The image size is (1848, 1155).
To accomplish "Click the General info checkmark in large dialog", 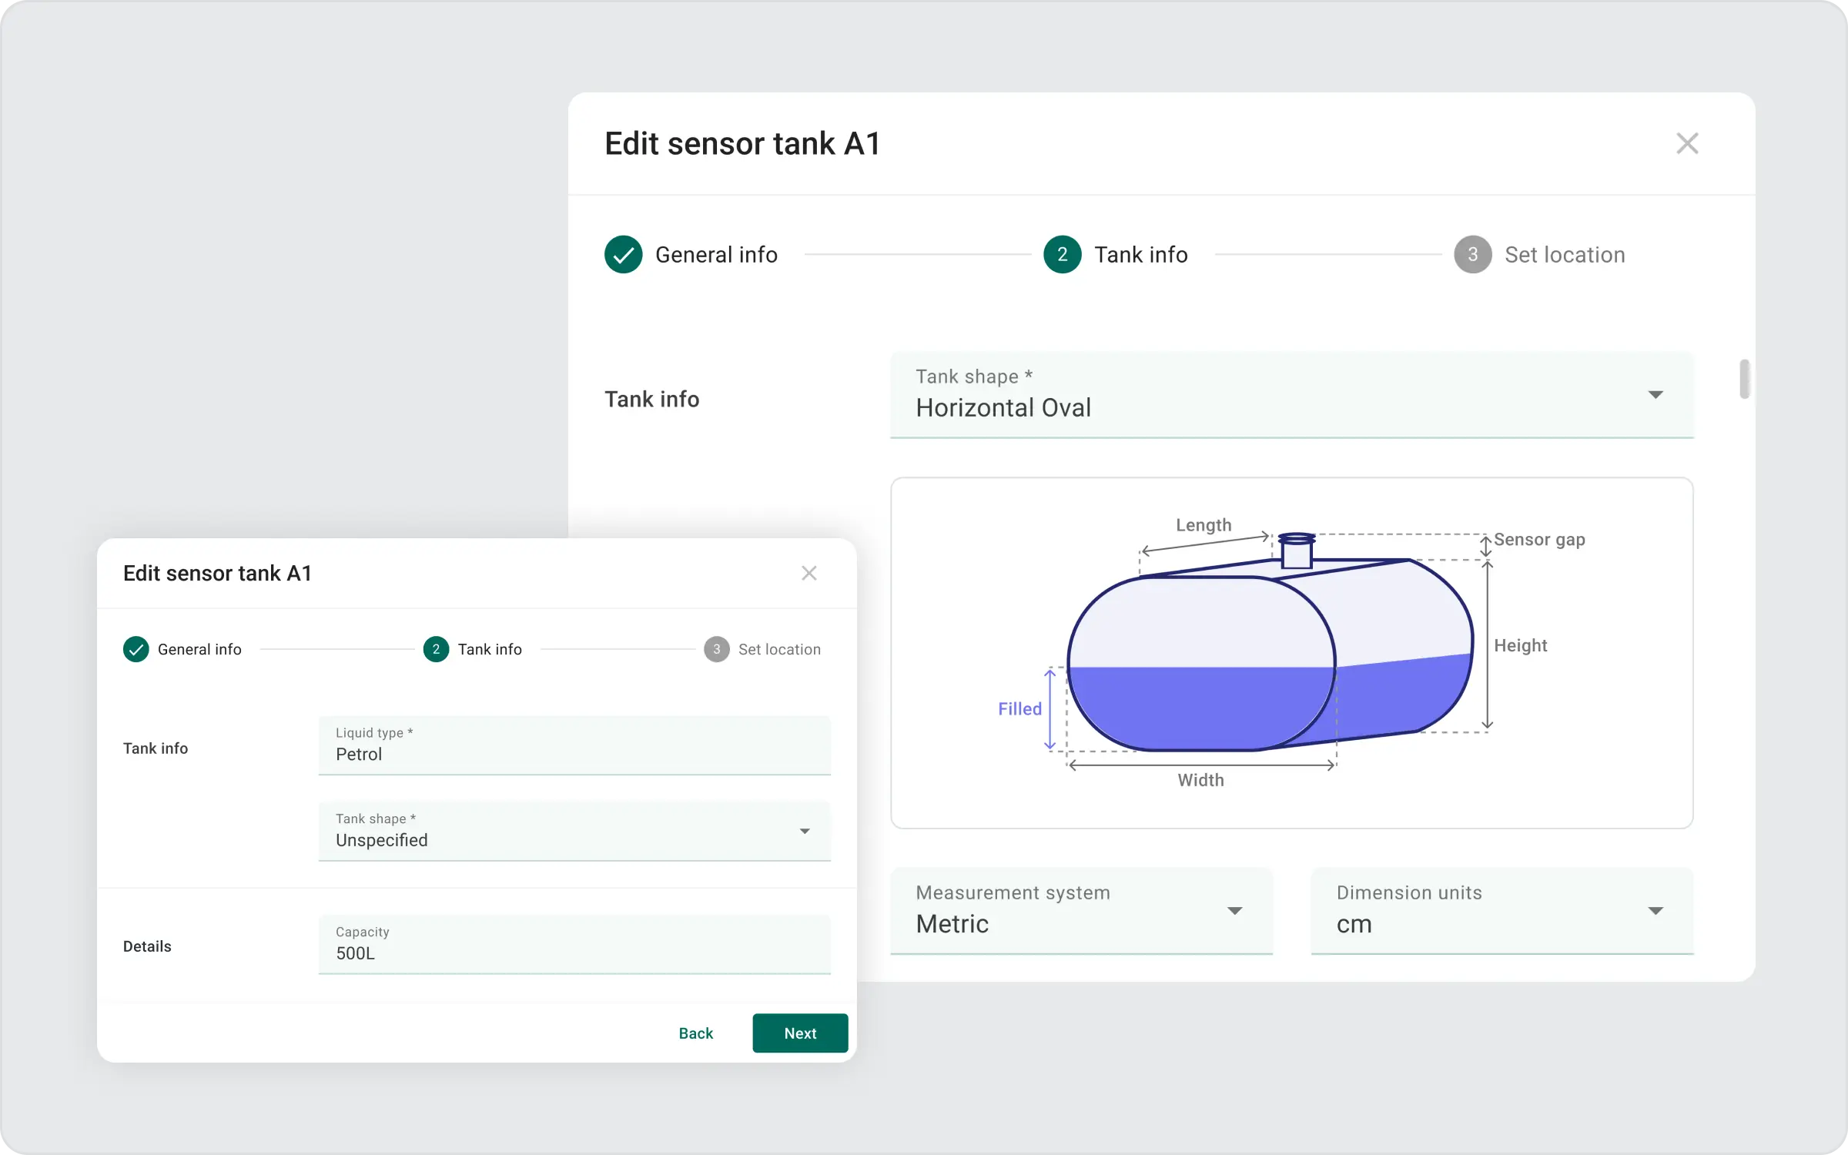I will click(x=623, y=255).
